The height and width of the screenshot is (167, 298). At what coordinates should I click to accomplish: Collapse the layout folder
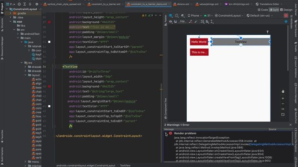point(25,75)
